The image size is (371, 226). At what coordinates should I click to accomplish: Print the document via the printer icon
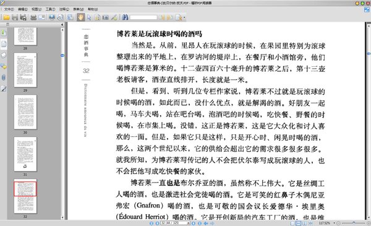coord(33,17)
